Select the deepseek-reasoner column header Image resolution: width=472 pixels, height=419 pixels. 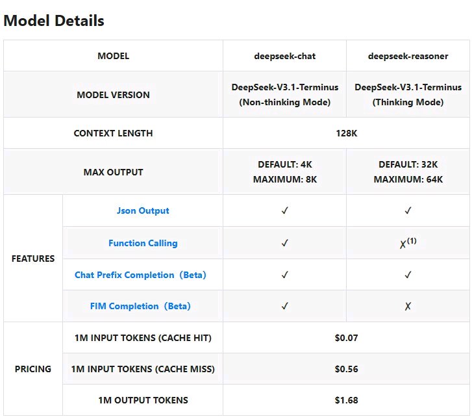point(408,56)
